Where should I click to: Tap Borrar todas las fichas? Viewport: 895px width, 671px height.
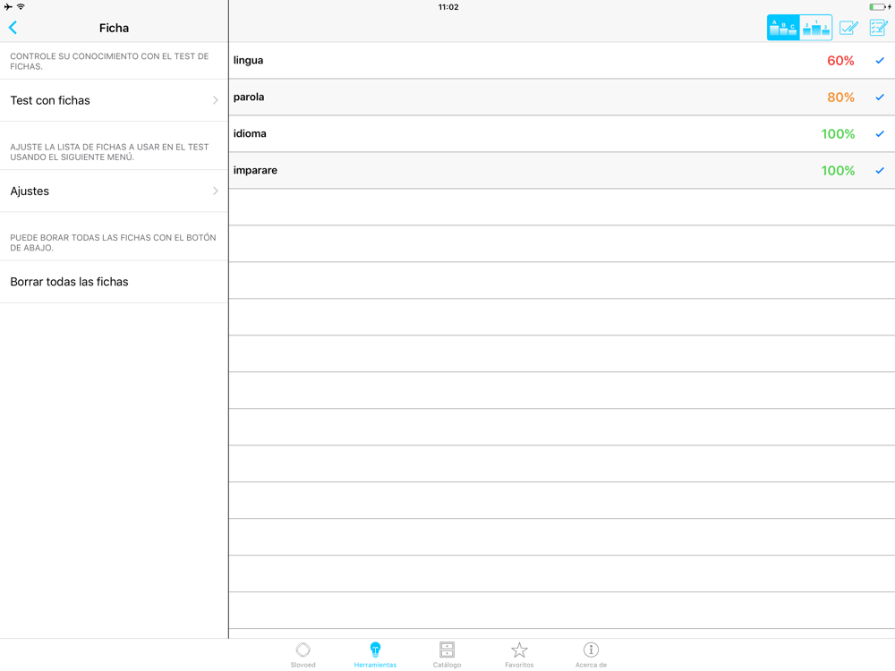point(115,282)
